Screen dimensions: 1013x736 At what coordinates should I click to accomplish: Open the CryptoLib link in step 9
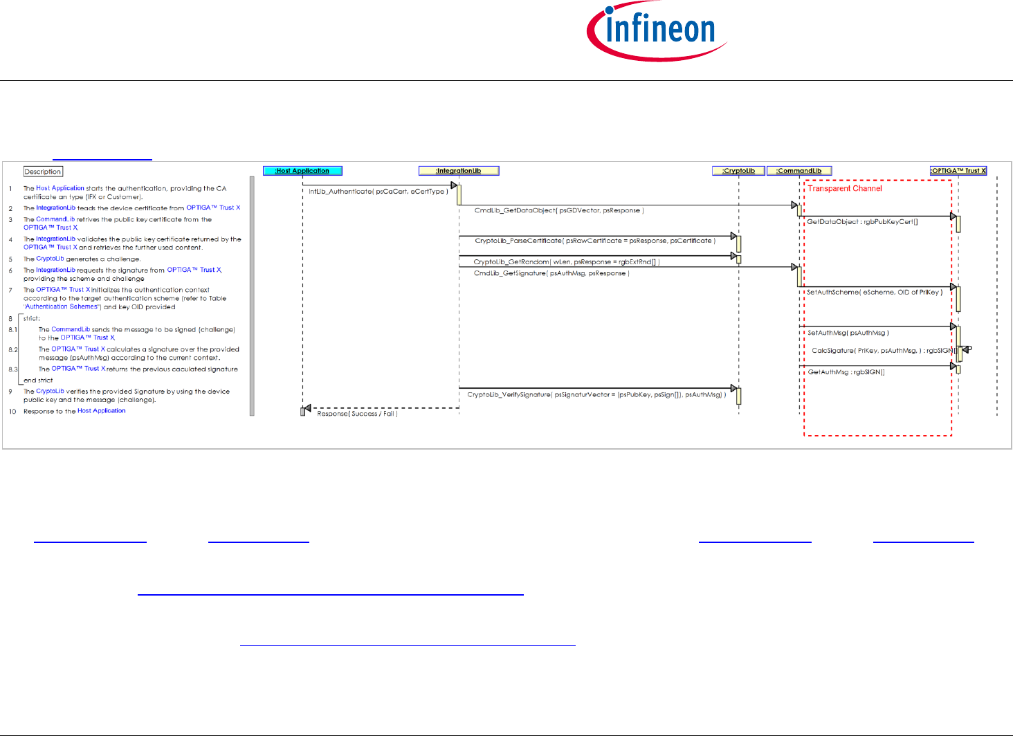[x=50, y=391]
